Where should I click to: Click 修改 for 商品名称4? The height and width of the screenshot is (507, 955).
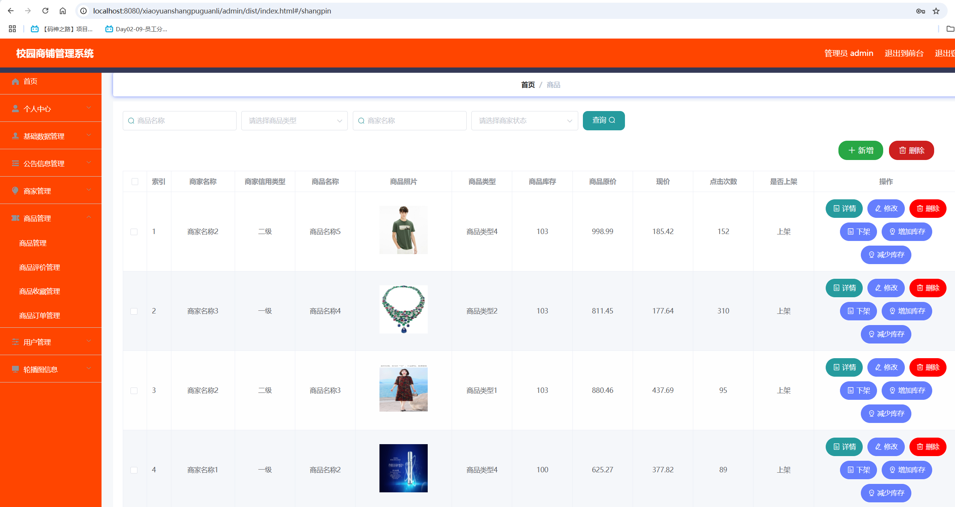point(886,288)
